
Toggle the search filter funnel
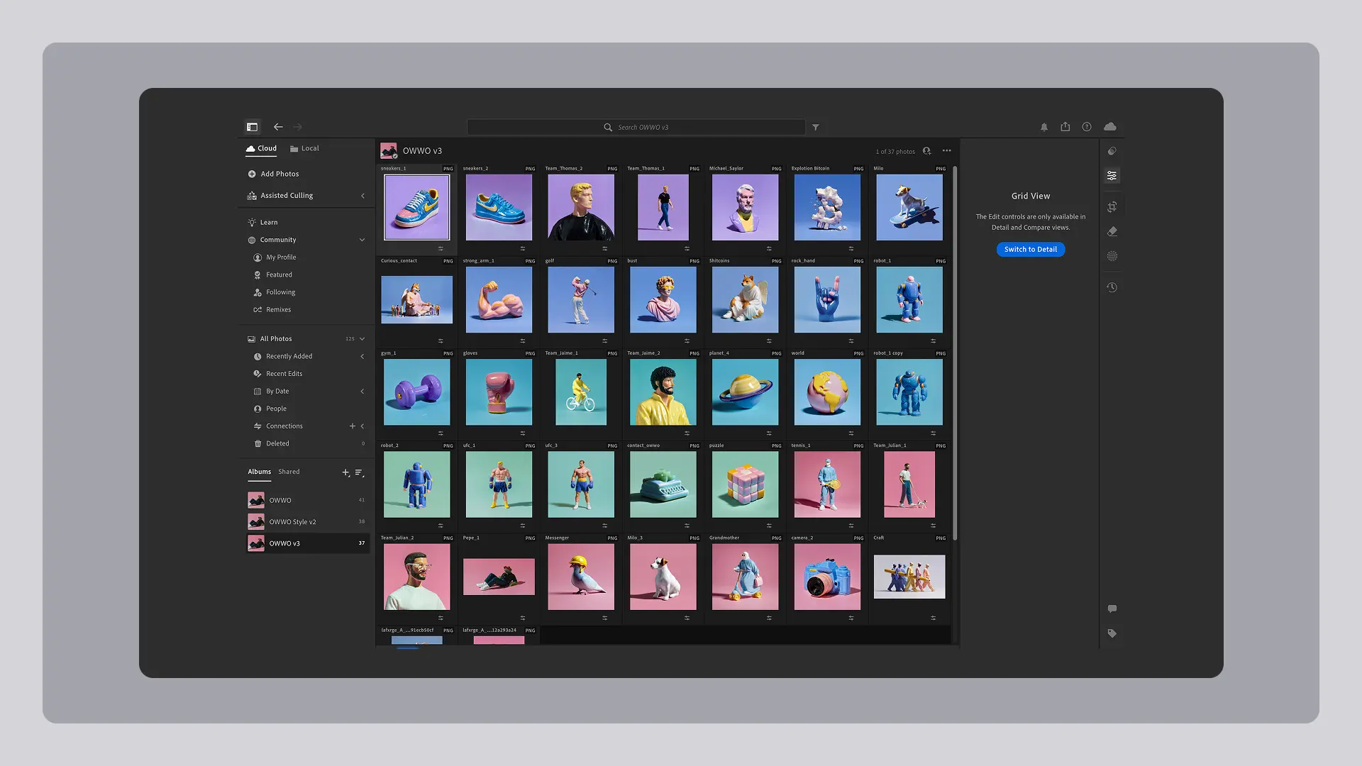[x=816, y=128]
